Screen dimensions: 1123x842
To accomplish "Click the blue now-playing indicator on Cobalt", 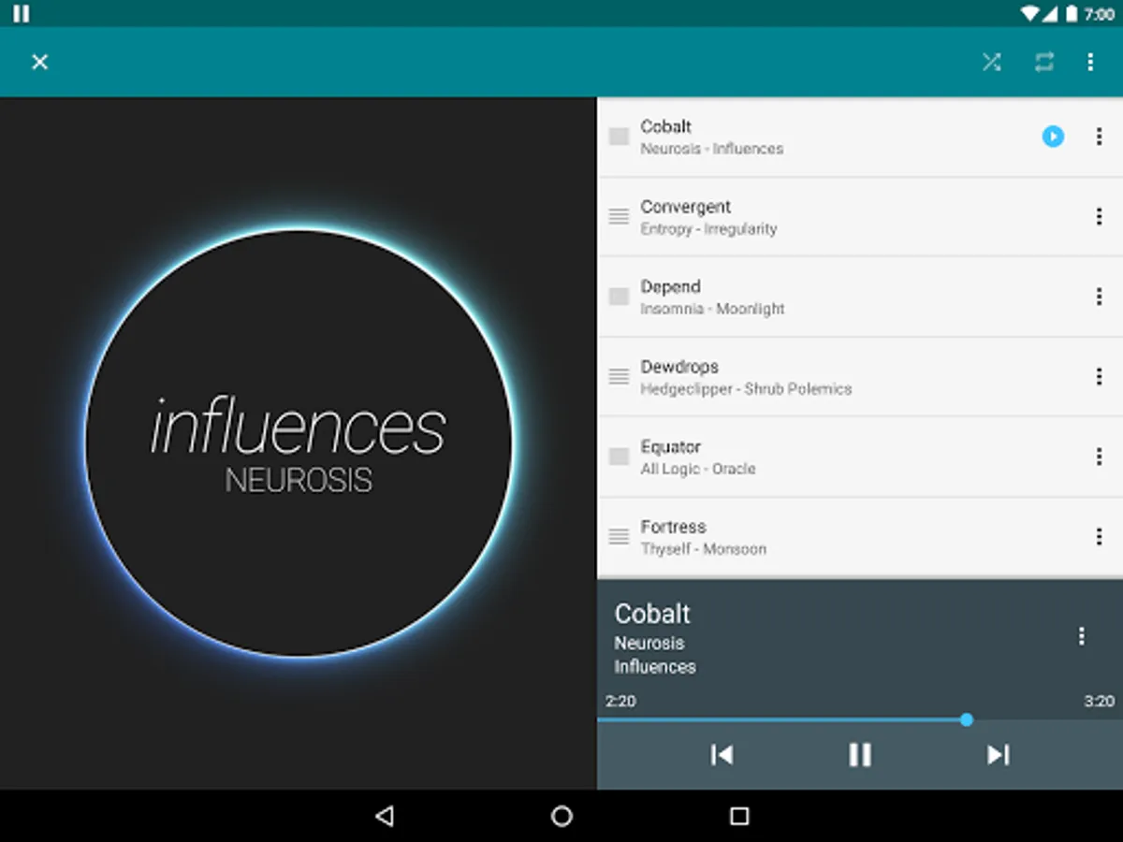I will 1053,137.
